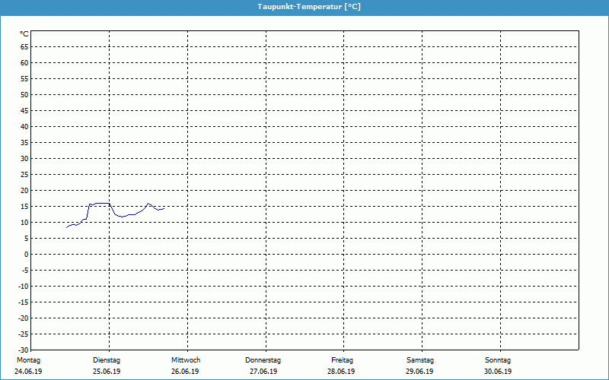This screenshot has height=380, width=609.
Task: Click the Freitag day label
Action: tap(342, 360)
